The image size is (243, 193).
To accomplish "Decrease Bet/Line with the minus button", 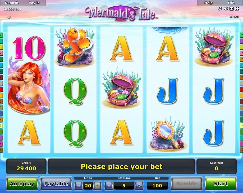I will point(109,185).
